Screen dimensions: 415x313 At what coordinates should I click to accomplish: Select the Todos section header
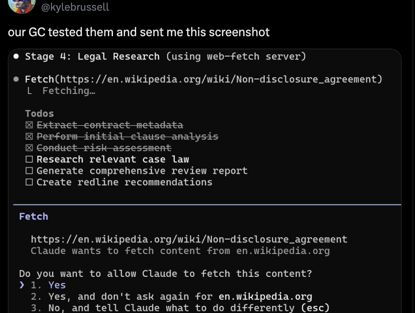[38, 113]
